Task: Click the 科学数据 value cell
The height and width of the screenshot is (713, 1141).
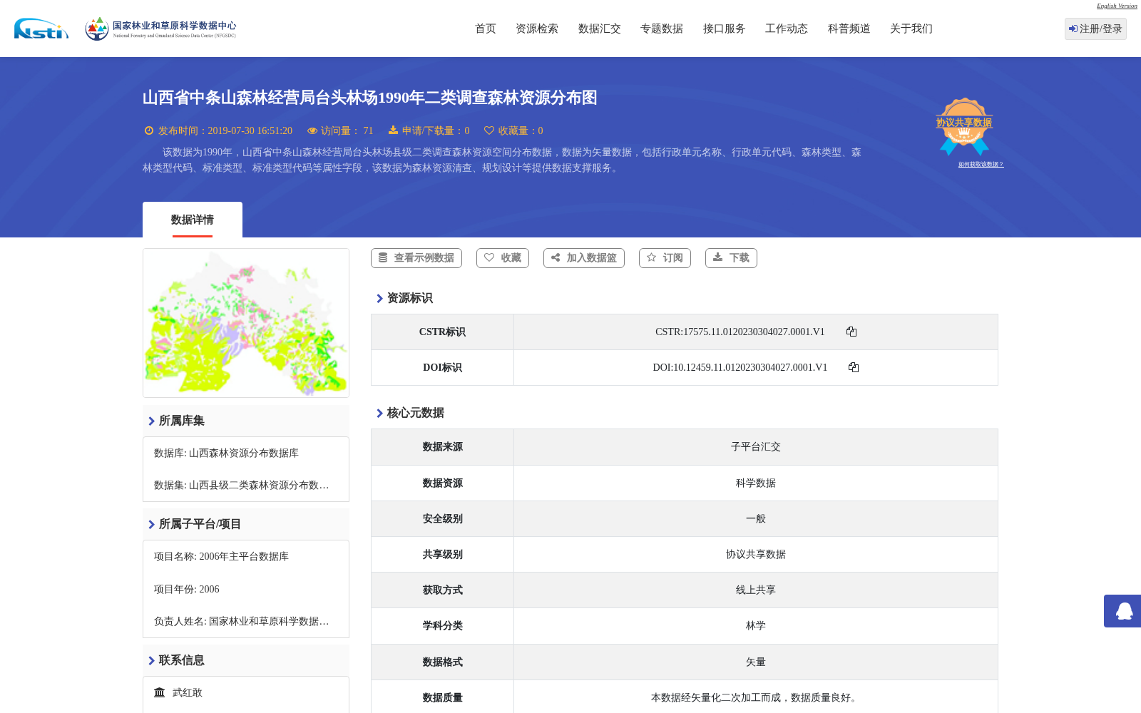Action: pyautogui.click(x=756, y=483)
